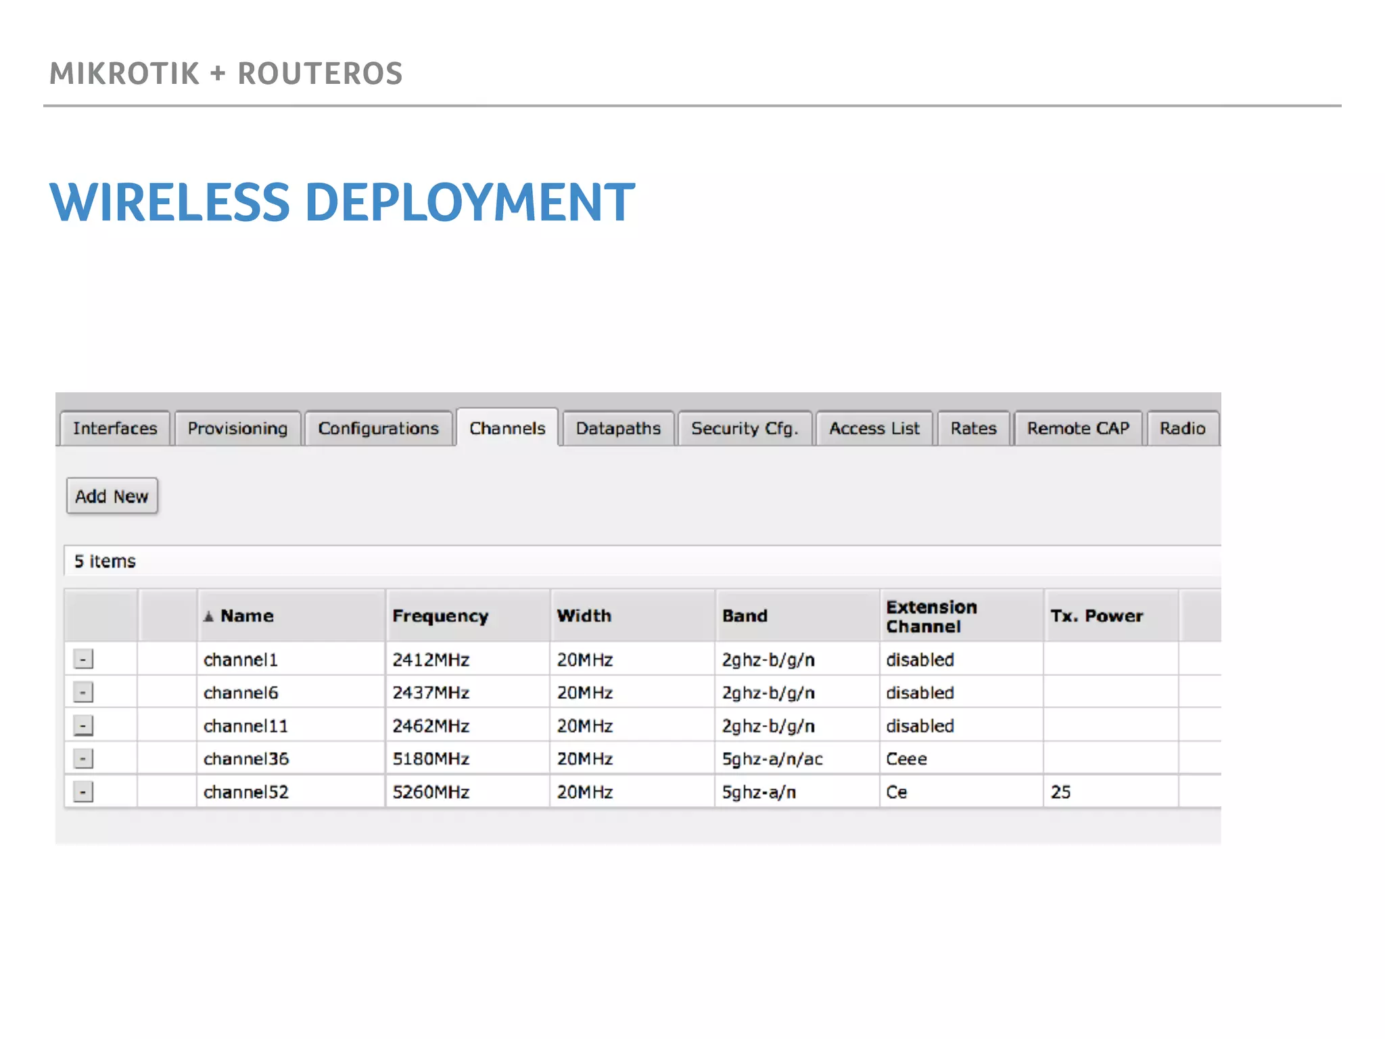This screenshot has height=1039, width=1385.
Task: Sort by the Tx. Power column header
Action: coord(1111,616)
